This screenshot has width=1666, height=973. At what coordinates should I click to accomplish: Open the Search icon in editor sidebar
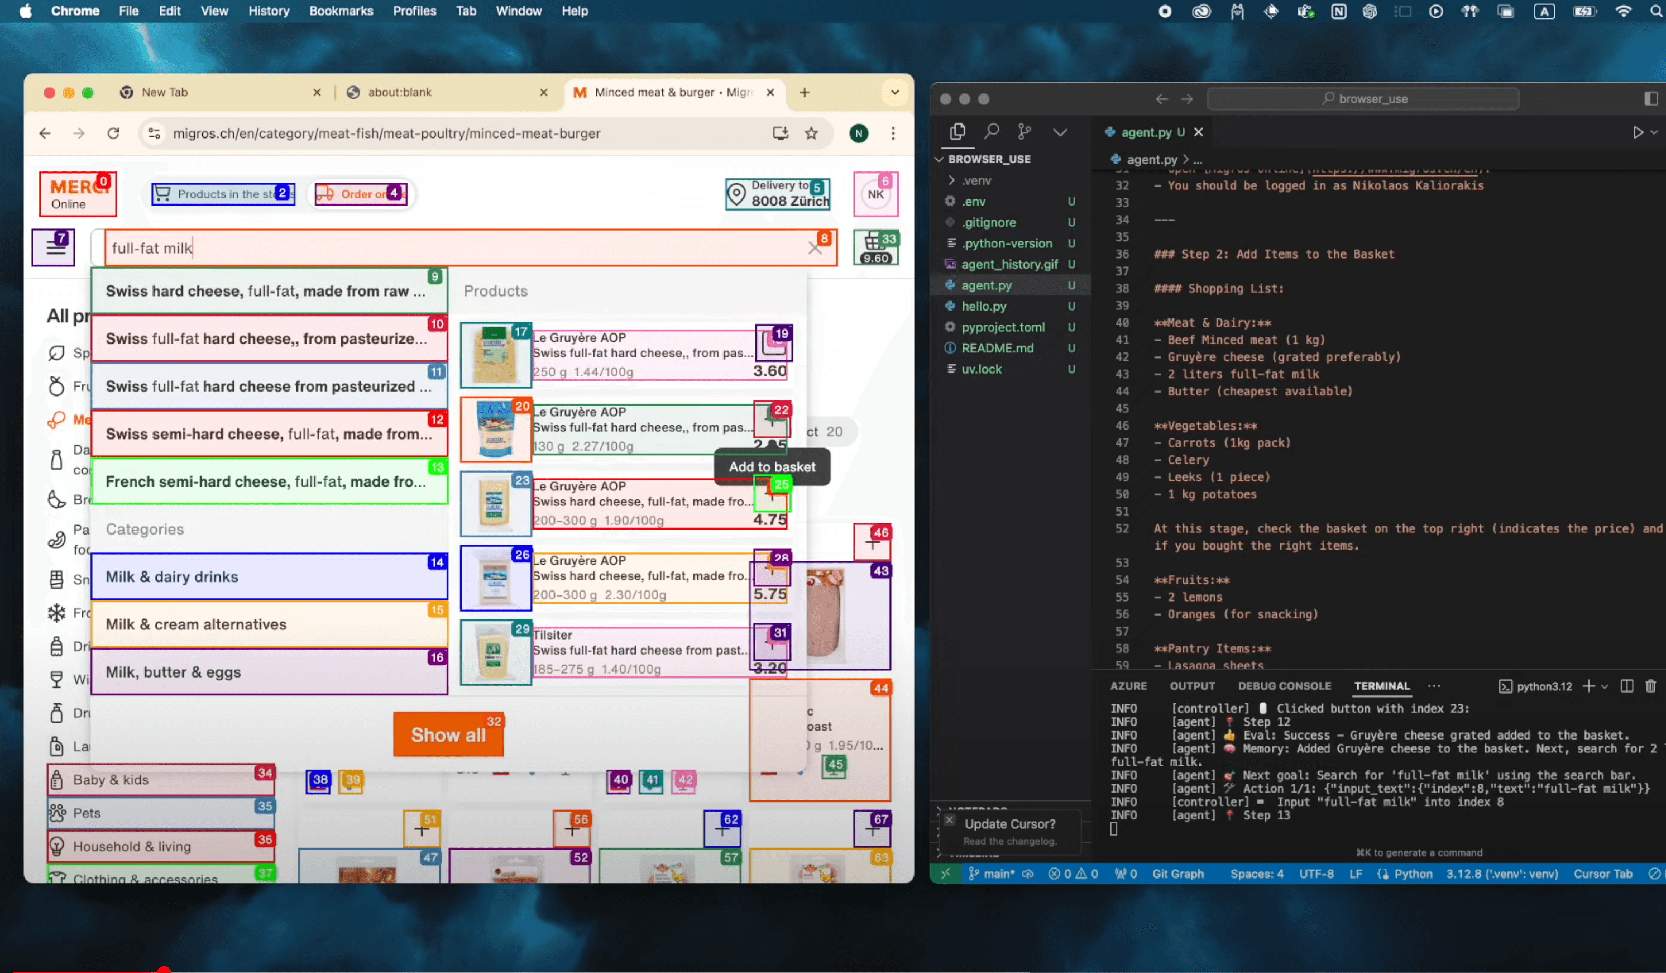991,132
